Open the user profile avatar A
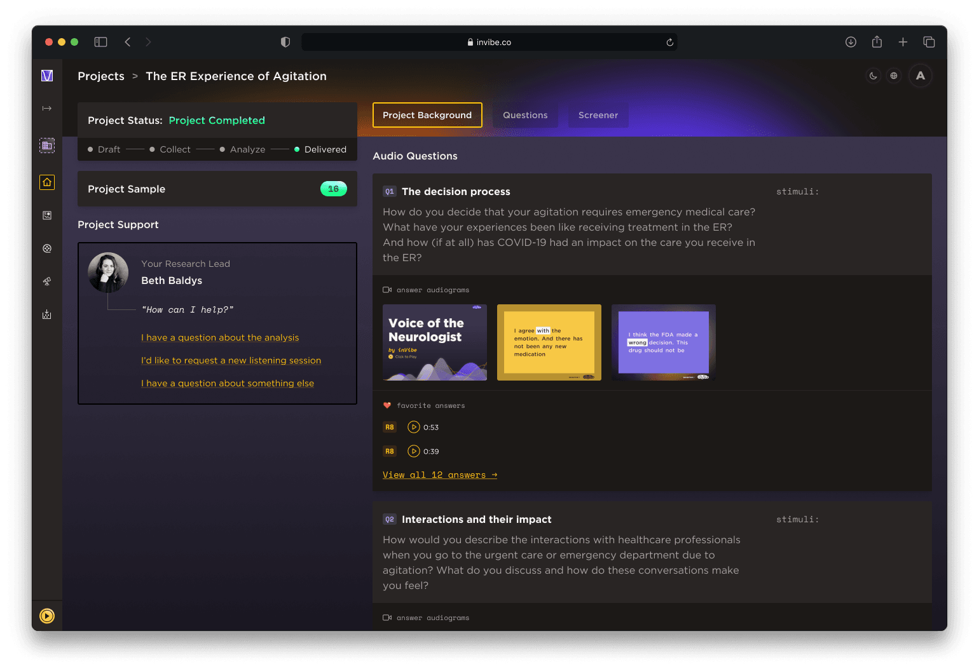Screen dimensions: 979x669 tap(921, 76)
